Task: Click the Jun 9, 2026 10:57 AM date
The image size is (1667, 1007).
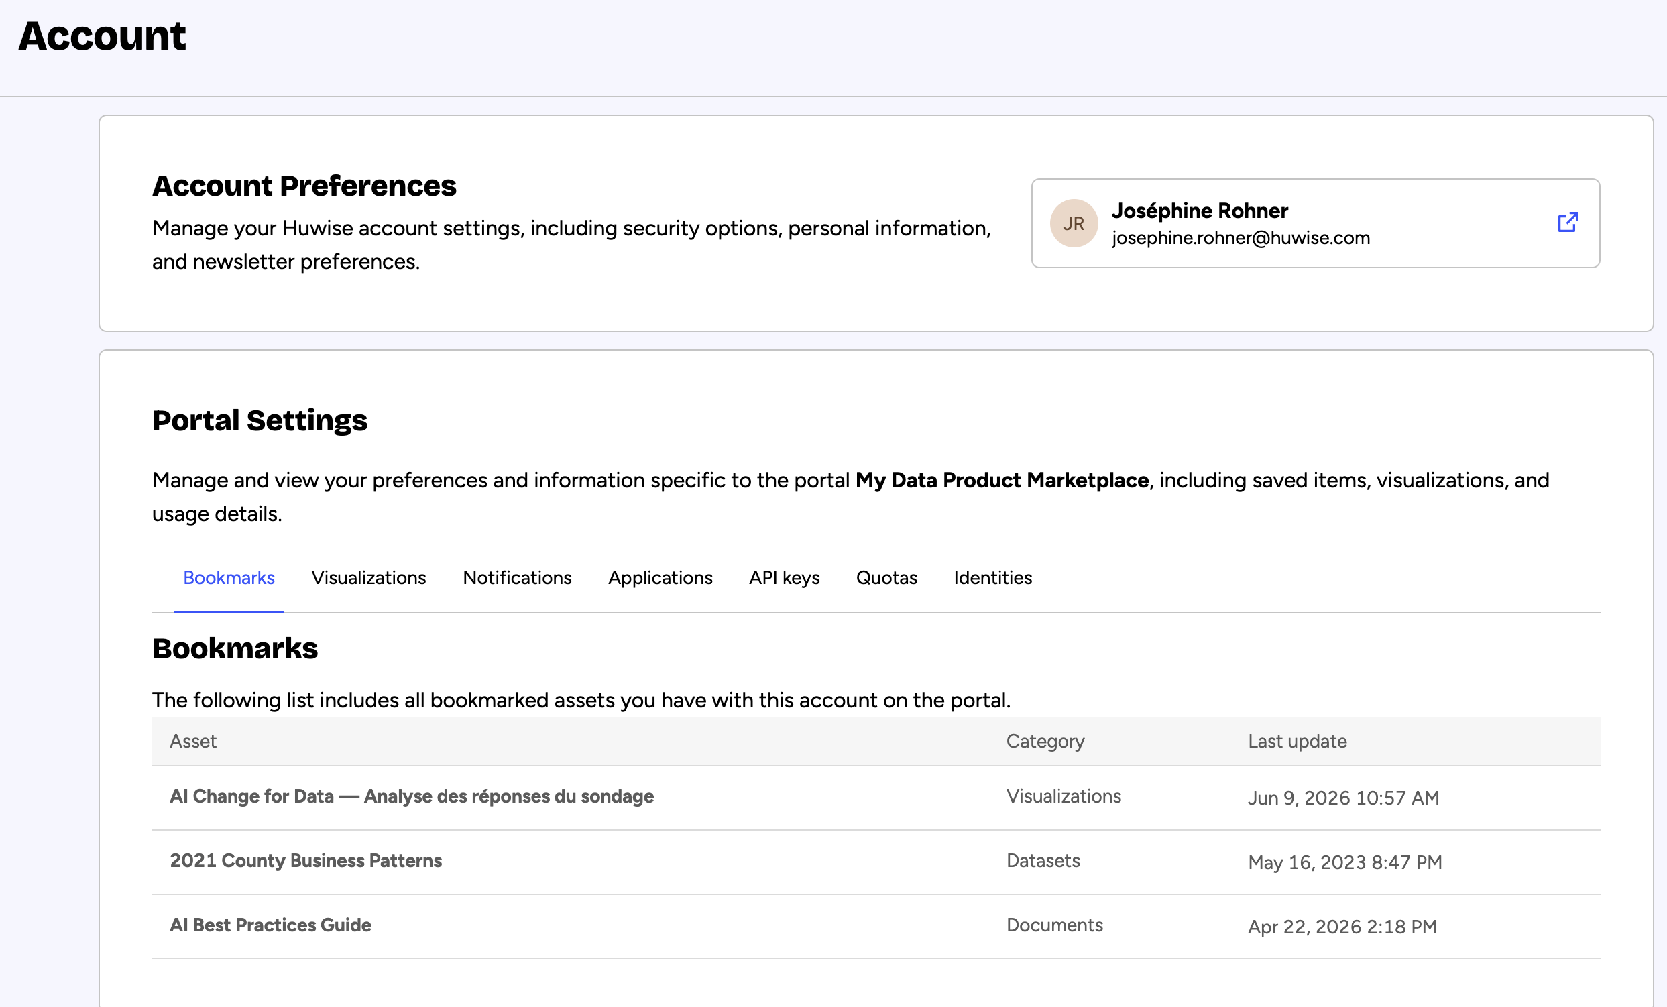Action: pos(1344,798)
